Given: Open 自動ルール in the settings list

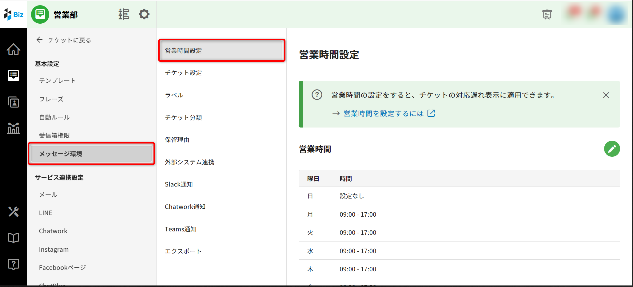Looking at the screenshot, I should coord(54,117).
